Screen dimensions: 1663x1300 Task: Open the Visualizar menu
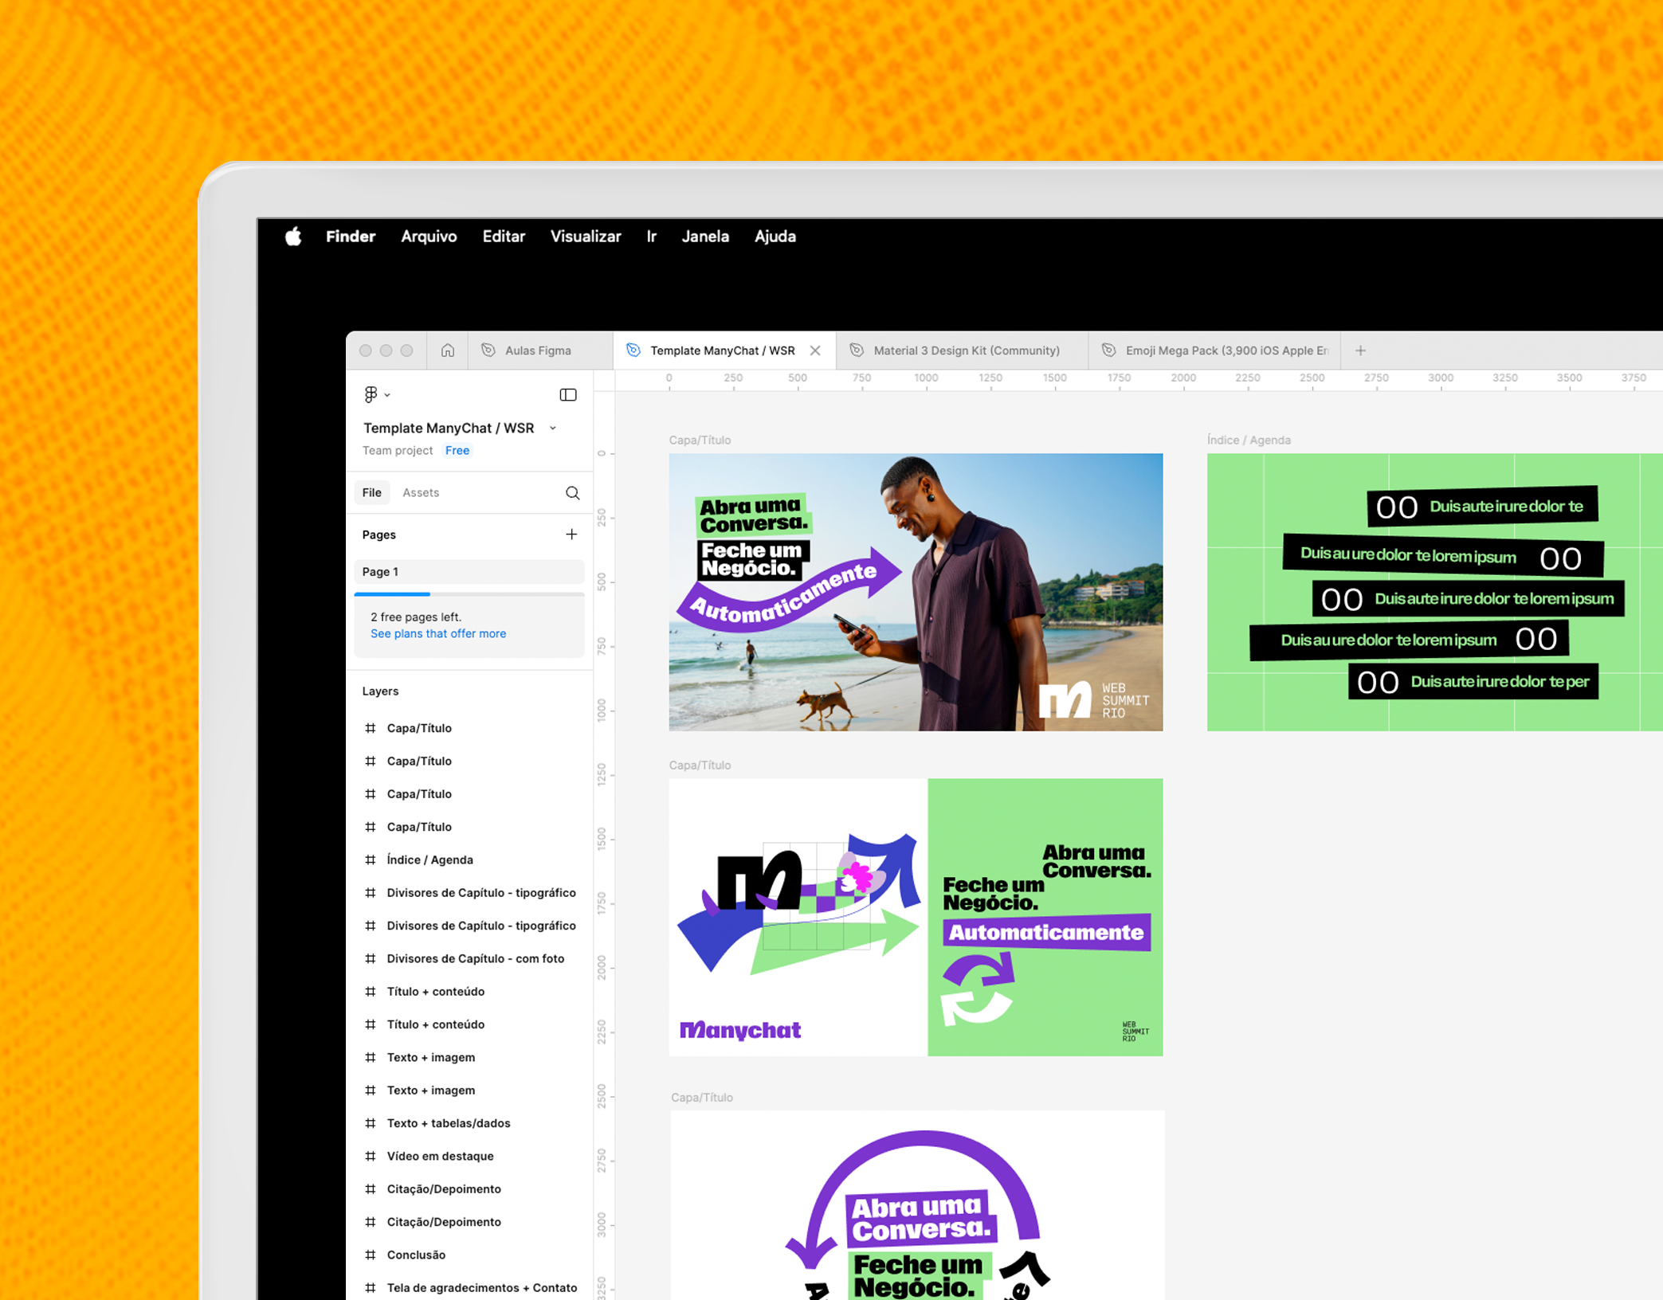[x=586, y=237]
